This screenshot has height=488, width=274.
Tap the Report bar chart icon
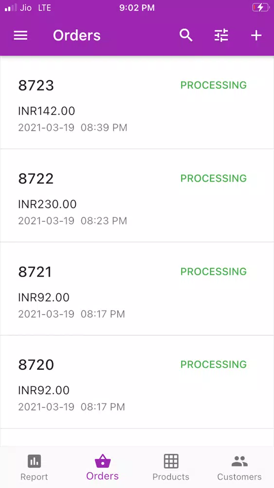point(34,461)
